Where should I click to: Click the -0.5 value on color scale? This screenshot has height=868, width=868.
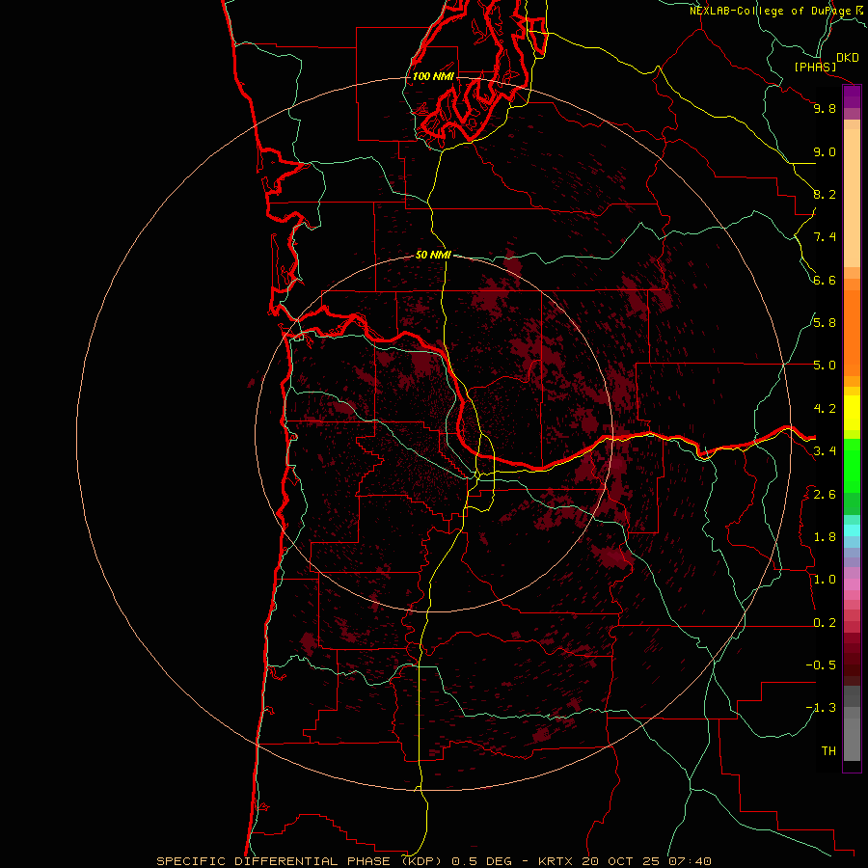(x=821, y=665)
